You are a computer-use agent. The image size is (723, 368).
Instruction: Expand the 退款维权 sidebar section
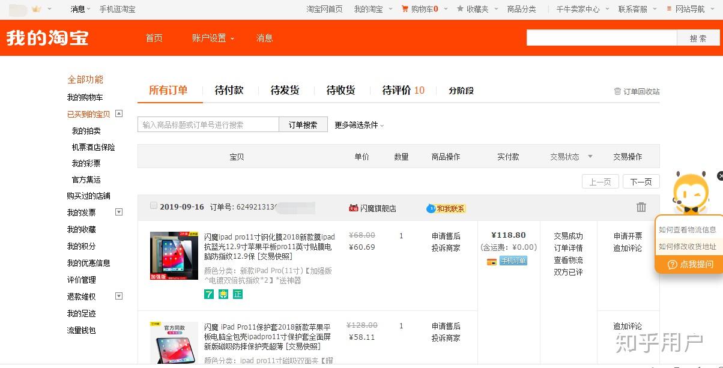point(119,296)
